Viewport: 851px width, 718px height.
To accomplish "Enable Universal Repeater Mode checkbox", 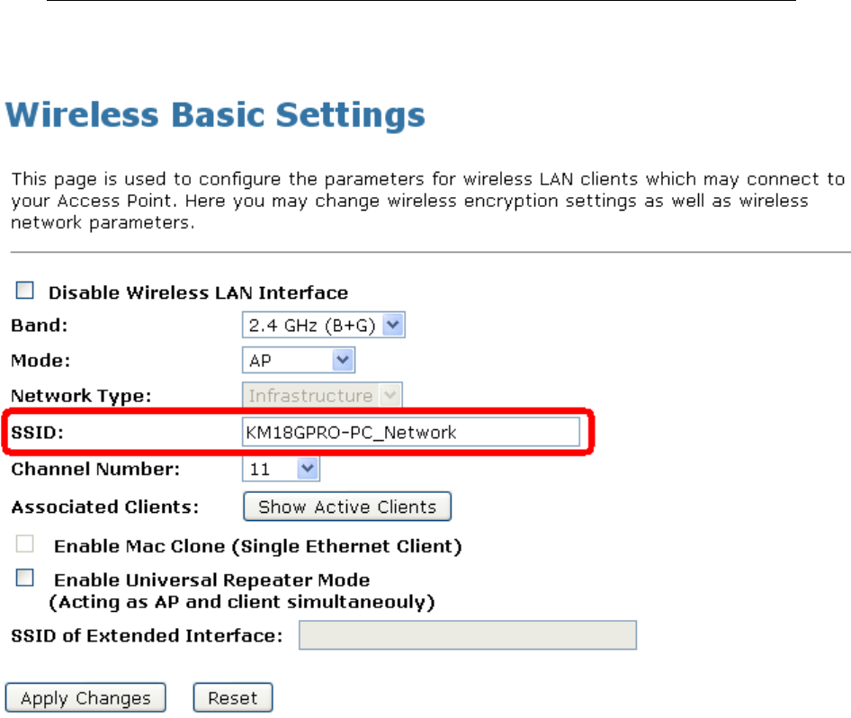I will (x=25, y=579).
